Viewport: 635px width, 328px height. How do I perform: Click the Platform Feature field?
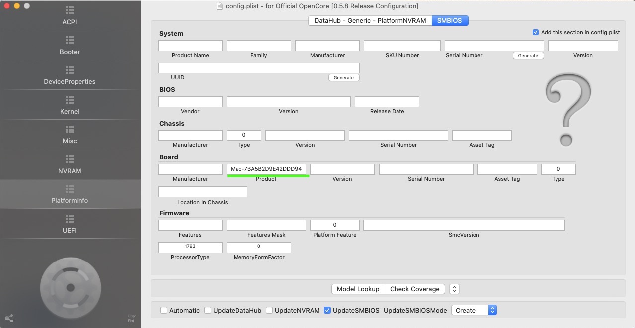[x=335, y=225]
